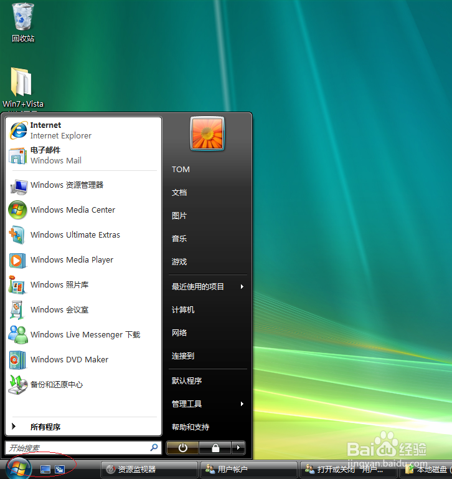Open Windows Ultimate Extras
The image size is (452, 479).
click(x=83, y=235)
